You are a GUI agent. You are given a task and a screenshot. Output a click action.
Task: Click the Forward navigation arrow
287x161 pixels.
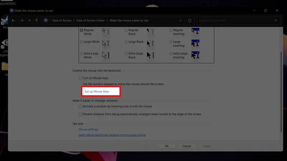22,20
